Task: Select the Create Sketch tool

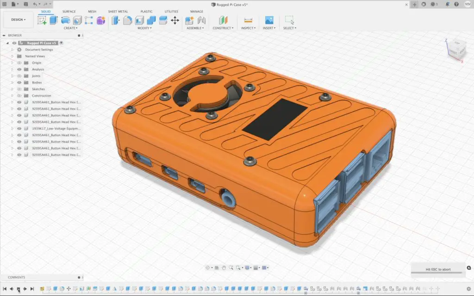Action: [x=42, y=20]
